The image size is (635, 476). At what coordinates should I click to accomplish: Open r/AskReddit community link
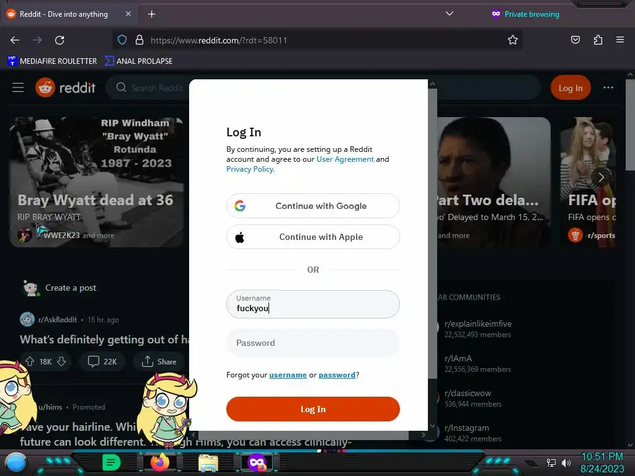[x=58, y=319]
